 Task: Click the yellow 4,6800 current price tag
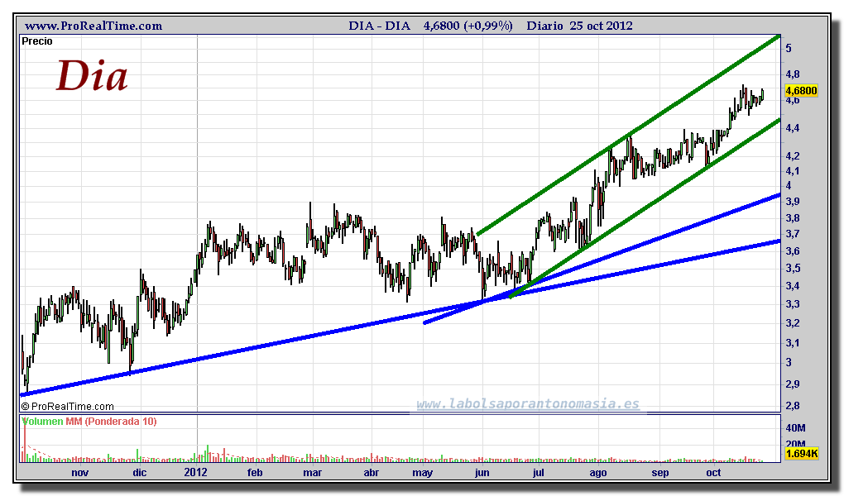(801, 91)
